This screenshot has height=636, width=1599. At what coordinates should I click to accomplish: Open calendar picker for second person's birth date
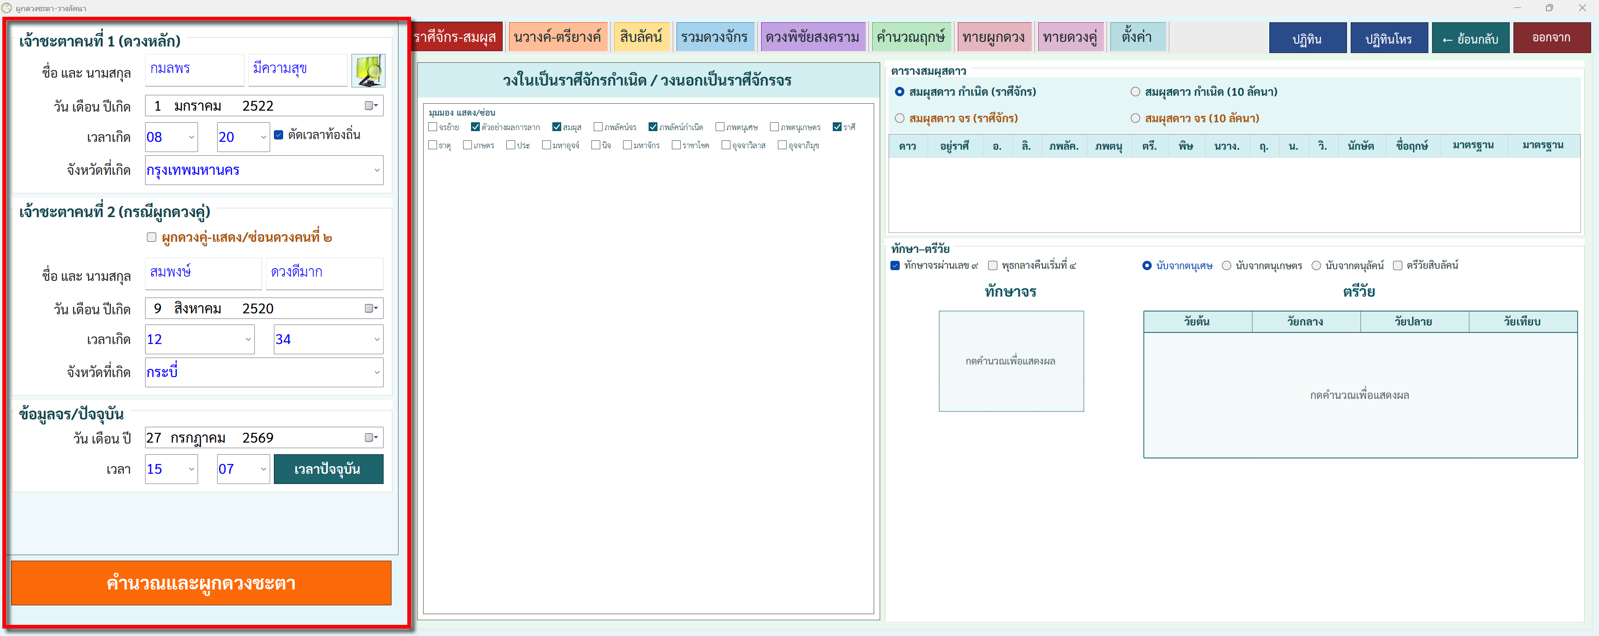[371, 308]
